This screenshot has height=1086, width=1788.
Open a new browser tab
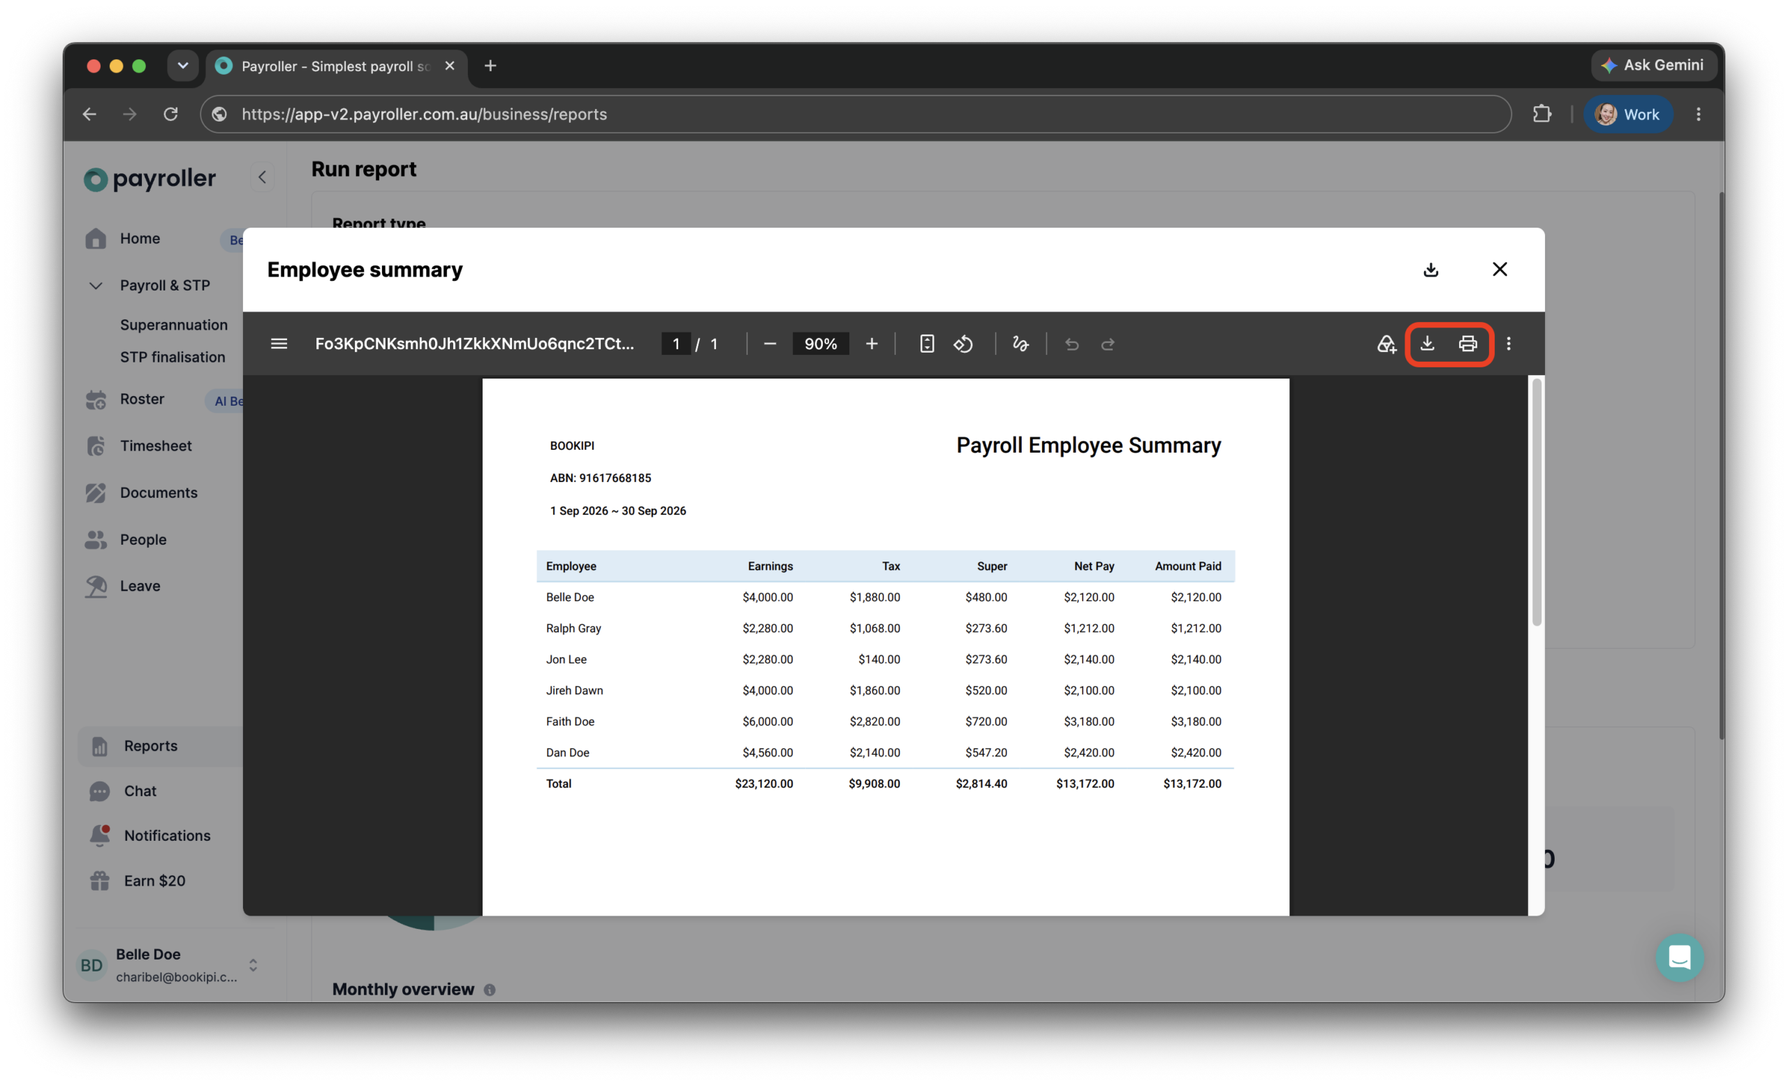click(x=490, y=66)
